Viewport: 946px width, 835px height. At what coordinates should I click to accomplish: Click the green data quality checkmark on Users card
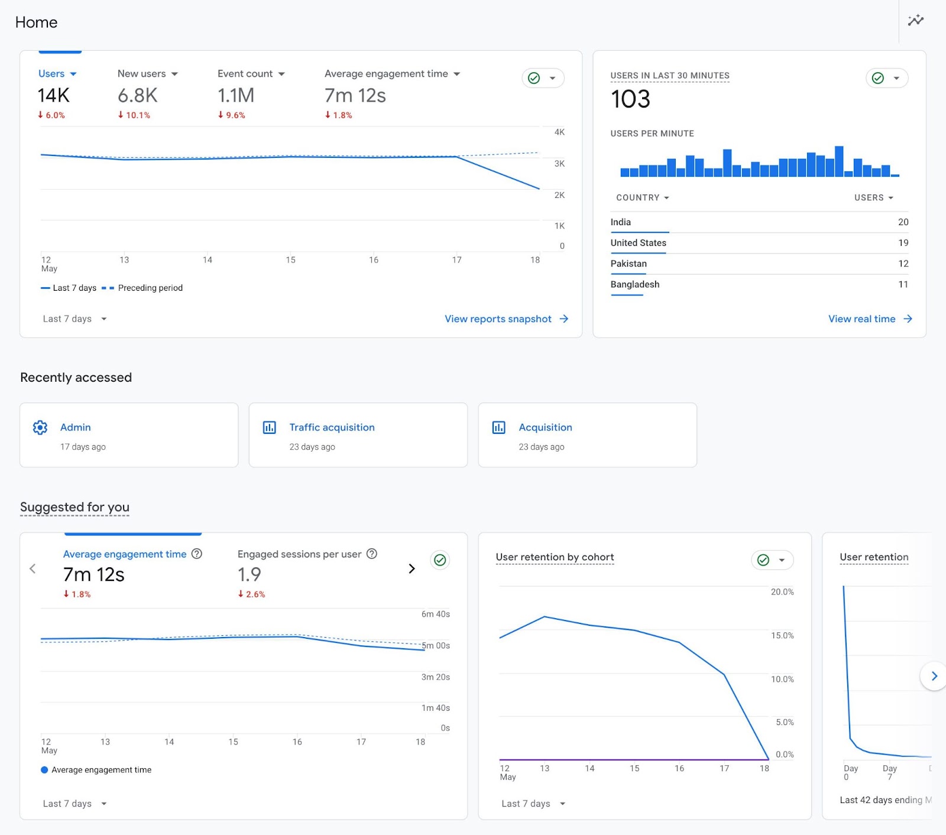(533, 77)
